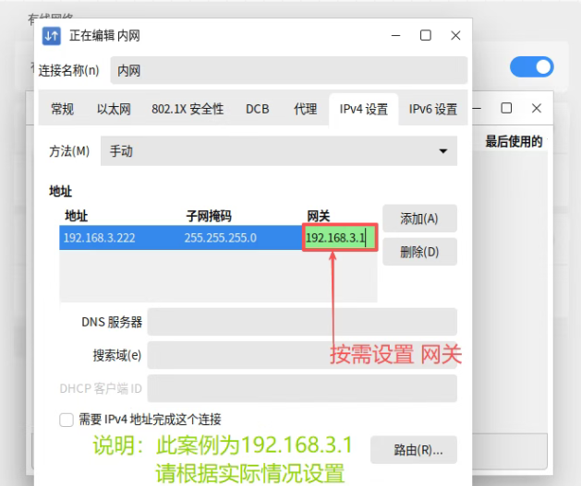Select the 802.1X 安全性 tab

point(188,109)
